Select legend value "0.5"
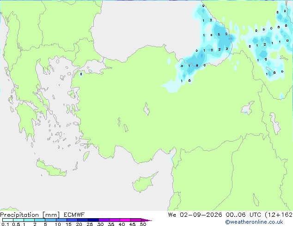293x226 pixels. click(x=16, y=224)
